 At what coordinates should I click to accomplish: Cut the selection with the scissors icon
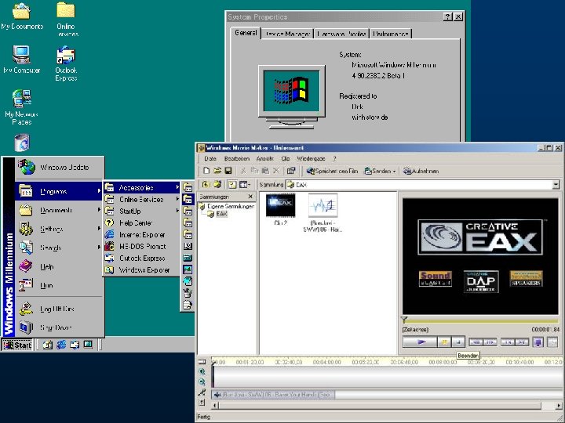(x=243, y=171)
